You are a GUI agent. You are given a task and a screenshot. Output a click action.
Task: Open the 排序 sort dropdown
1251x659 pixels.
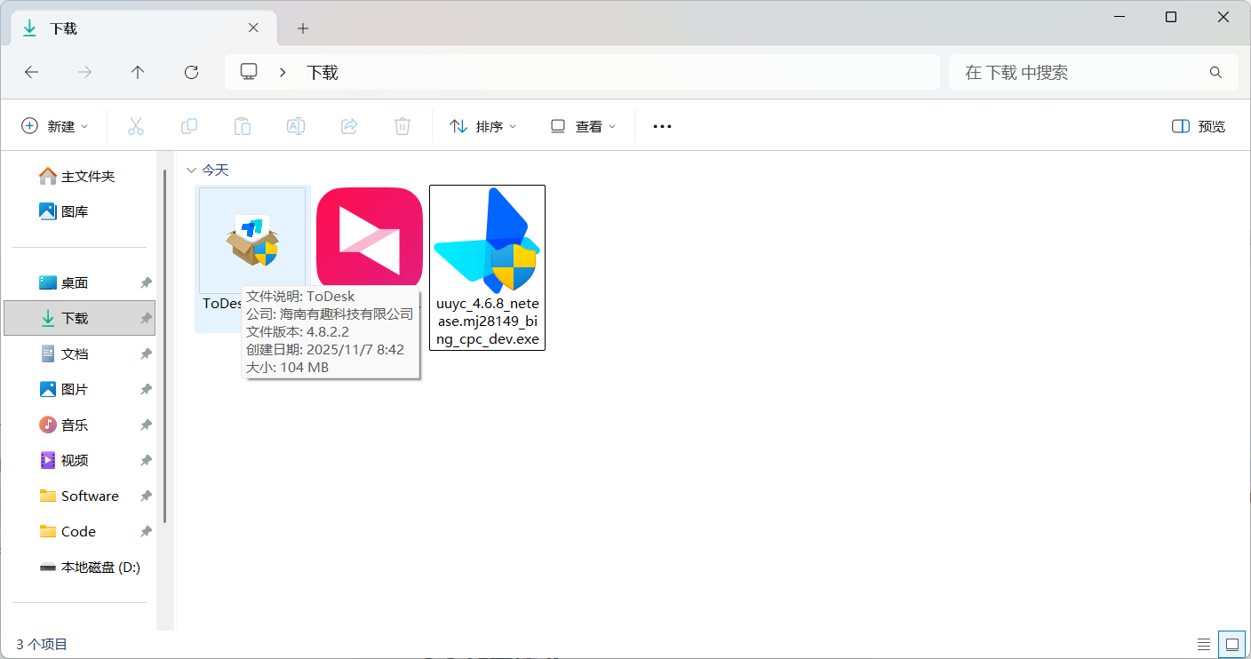coord(482,125)
